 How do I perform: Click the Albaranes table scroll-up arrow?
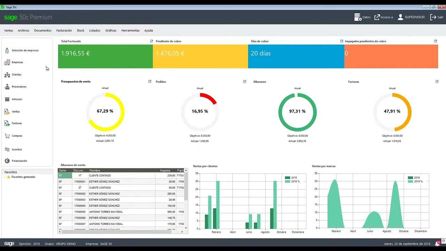(186, 170)
